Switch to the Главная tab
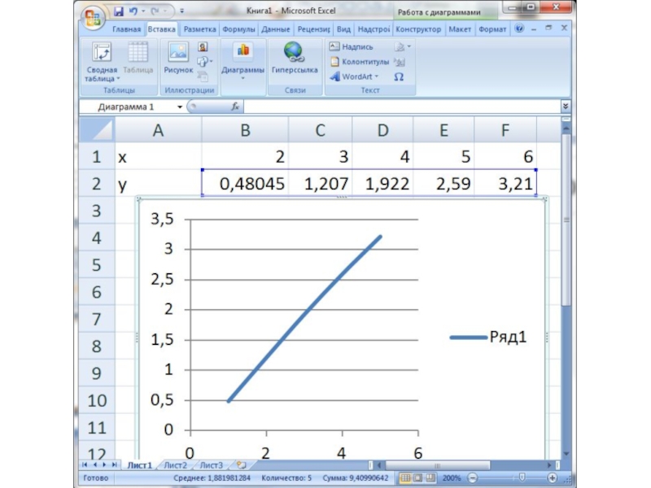 point(126,29)
